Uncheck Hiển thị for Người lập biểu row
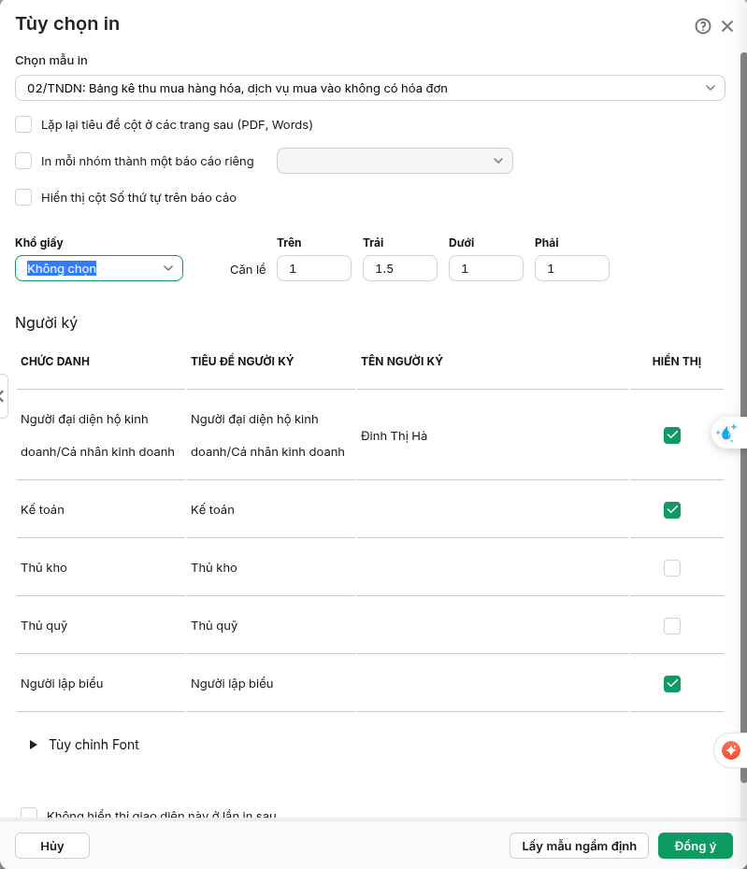The image size is (747, 869). [672, 684]
